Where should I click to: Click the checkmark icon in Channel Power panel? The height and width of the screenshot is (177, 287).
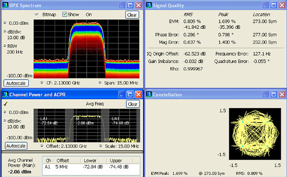point(6,104)
